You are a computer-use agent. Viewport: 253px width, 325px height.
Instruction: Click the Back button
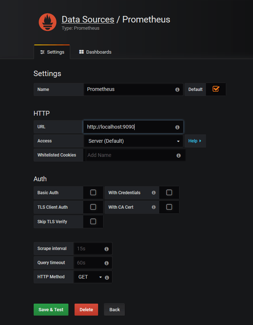point(114,310)
